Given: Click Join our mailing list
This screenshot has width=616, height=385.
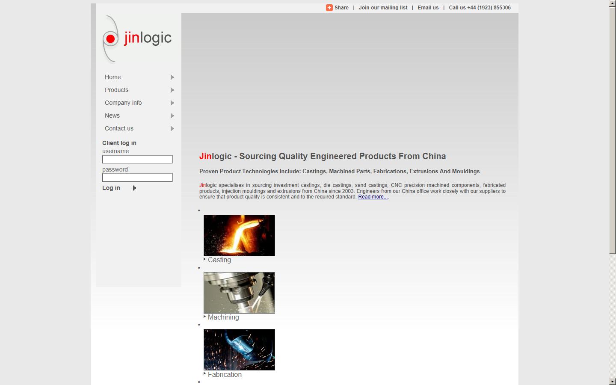Looking at the screenshot, I should click(x=383, y=7).
